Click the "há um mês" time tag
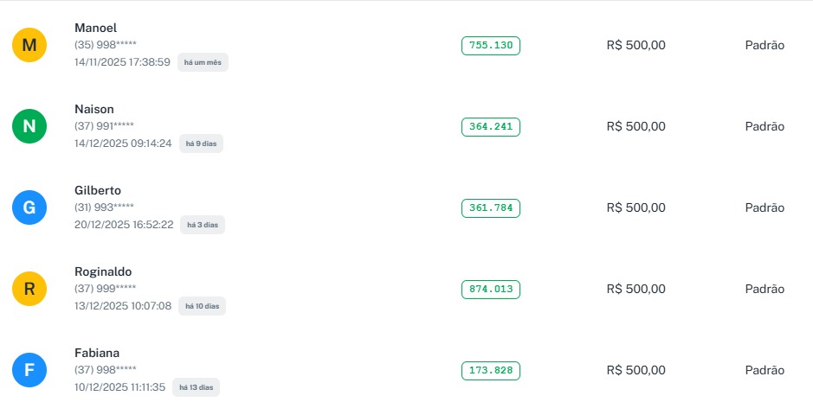813x402 pixels. pyautogui.click(x=203, y=62)
